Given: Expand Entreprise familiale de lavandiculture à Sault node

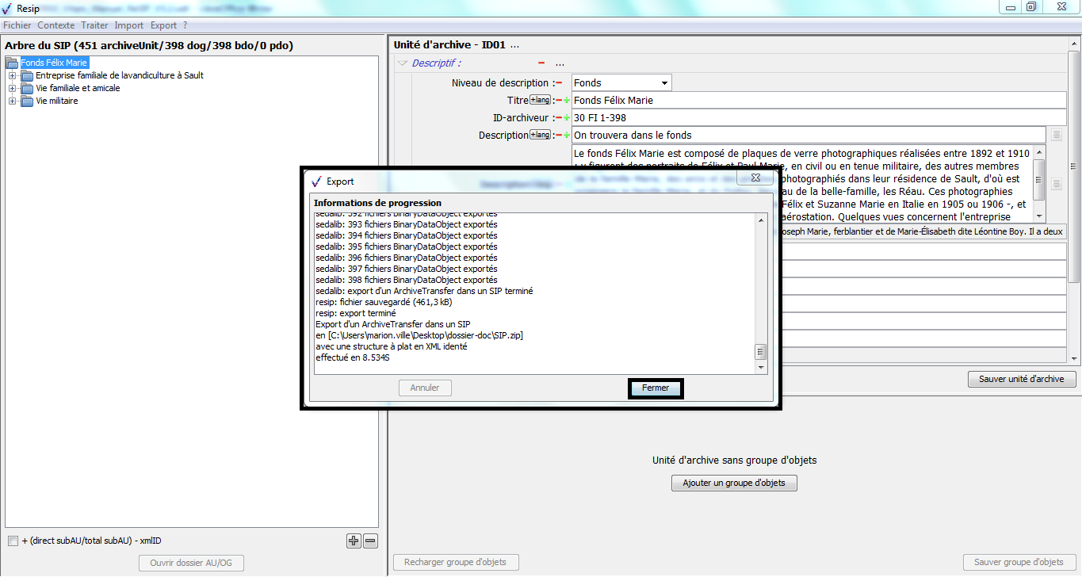Looking at the screenshot, I should click(x=12, y=75).
